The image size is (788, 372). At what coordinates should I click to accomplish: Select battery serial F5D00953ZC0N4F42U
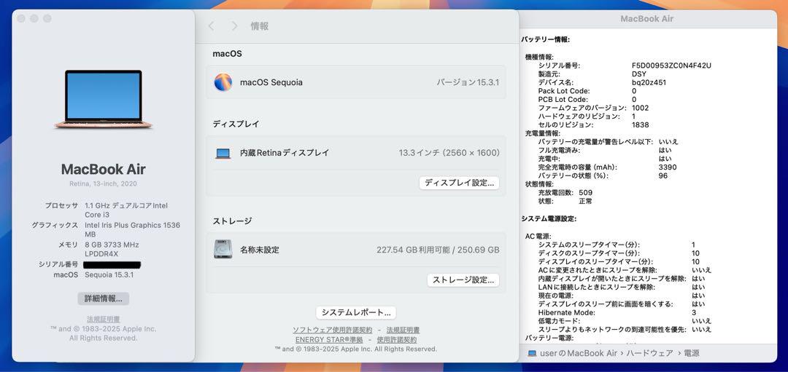pyautogui.click(x=671, y=66)
